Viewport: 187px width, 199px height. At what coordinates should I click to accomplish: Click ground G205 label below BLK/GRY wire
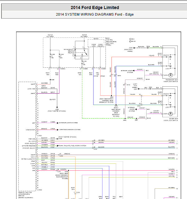57,109
